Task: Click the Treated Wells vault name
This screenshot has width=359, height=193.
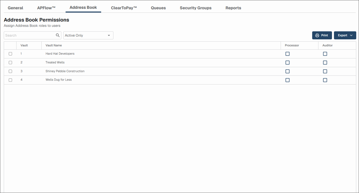Action: (55, 62)
